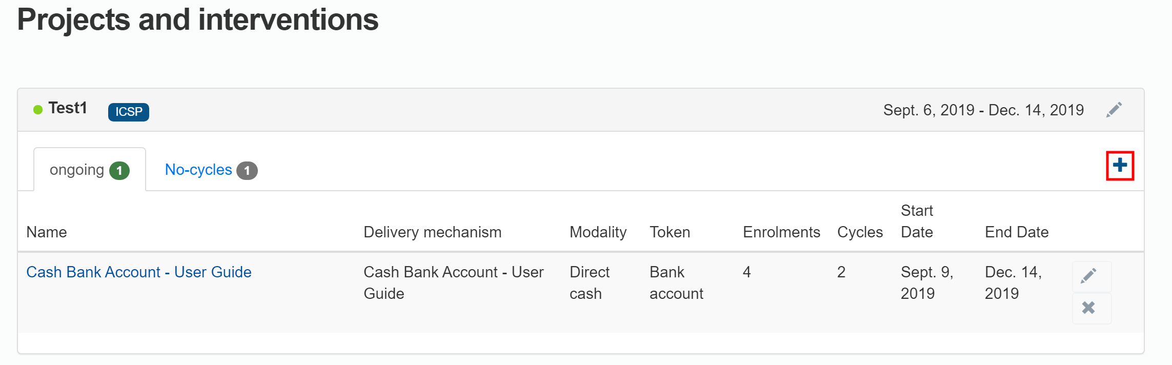Edit the Test1 project via pencil icon
This screenshot has width=1172, height=365.
[x=1114, y=110]
